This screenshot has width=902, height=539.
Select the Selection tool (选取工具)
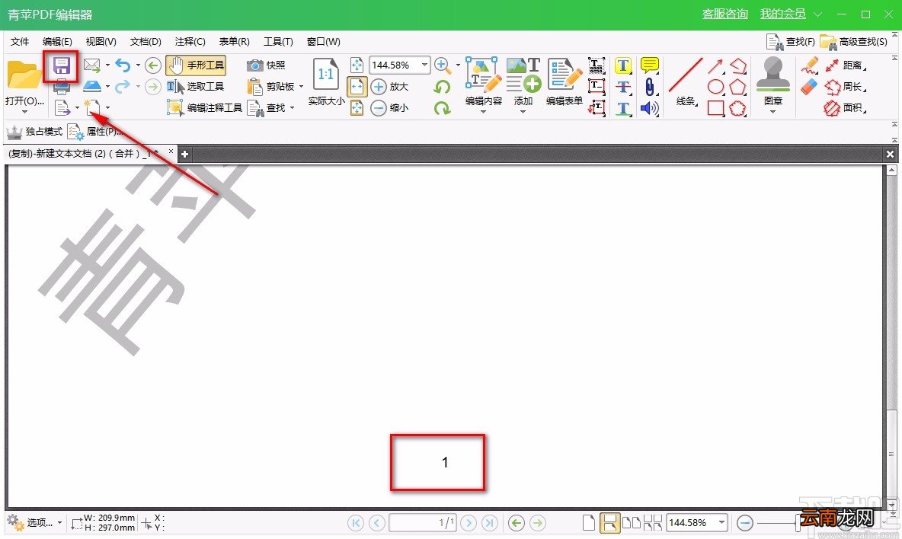tap(196, 87)
